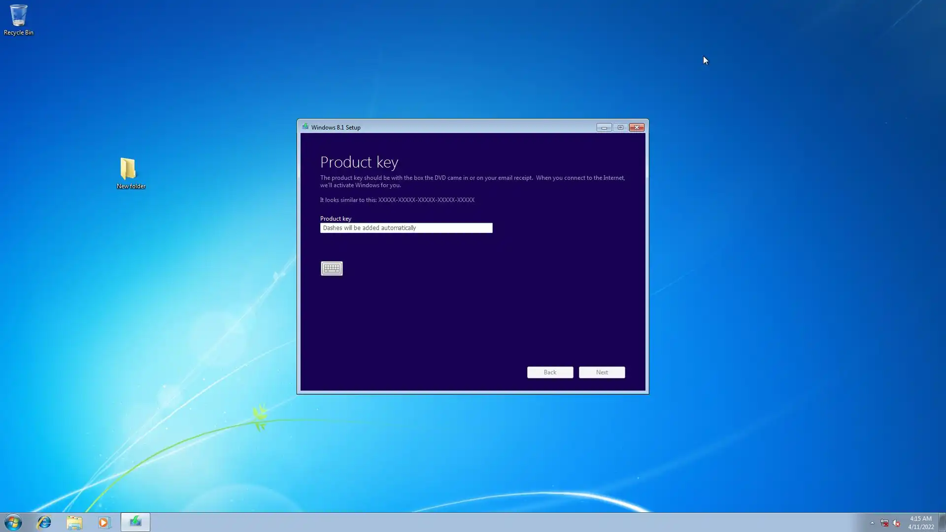Screen dimensions: 946x532
Task: Click Windows 8.1 Setup taskbar button
Action: coord(135,522)
